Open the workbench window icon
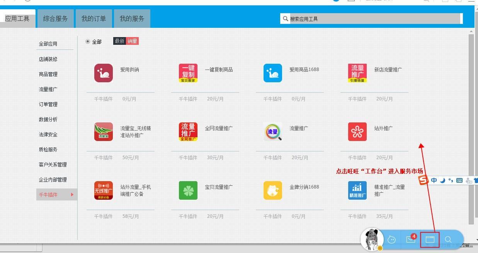This screenshot has height=253, width=478. pos(430,239)
